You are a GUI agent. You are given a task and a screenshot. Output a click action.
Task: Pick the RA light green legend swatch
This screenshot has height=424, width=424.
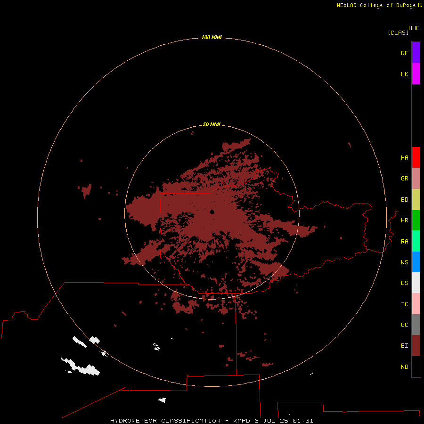(416, 241)
